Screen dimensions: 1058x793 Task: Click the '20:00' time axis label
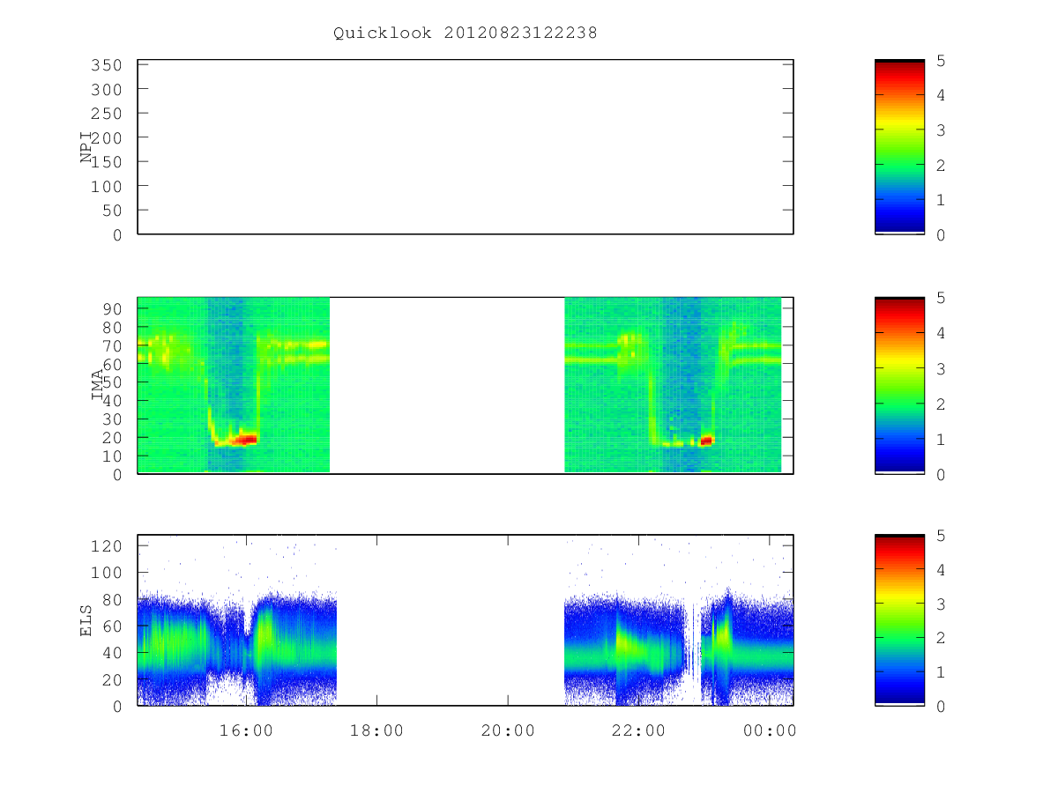(x=508, y=730)
